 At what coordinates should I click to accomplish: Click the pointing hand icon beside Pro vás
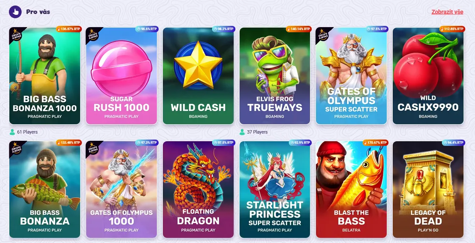[x=15, y=12]
